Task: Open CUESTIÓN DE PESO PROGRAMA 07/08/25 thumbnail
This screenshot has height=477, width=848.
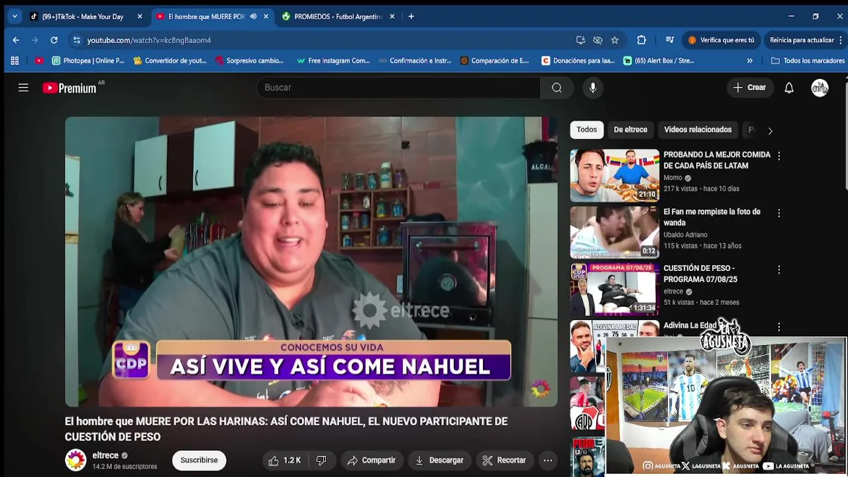Action: click(615, 290)
